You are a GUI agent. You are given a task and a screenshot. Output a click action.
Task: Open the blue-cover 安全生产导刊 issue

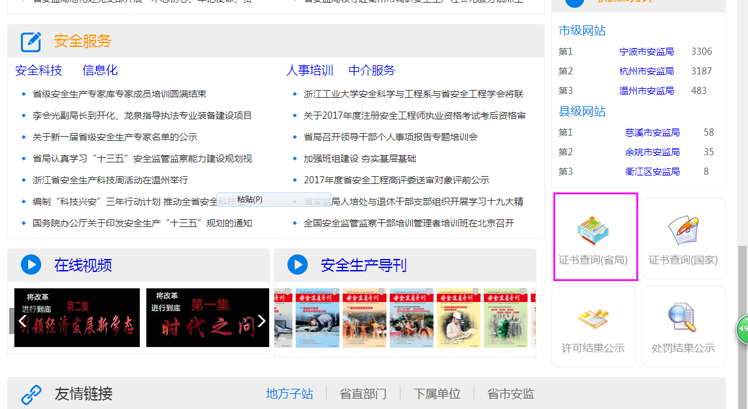pyautogui.click(x=317, y=318)
